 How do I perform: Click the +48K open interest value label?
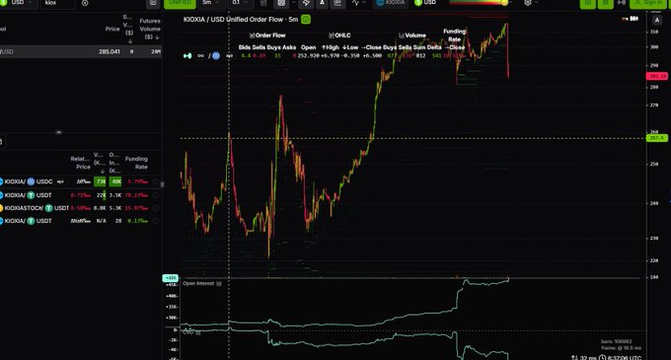(171, 278)
